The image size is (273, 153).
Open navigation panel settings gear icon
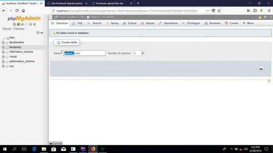30,24
